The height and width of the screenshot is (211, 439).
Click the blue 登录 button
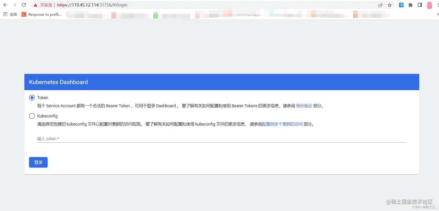38,162
